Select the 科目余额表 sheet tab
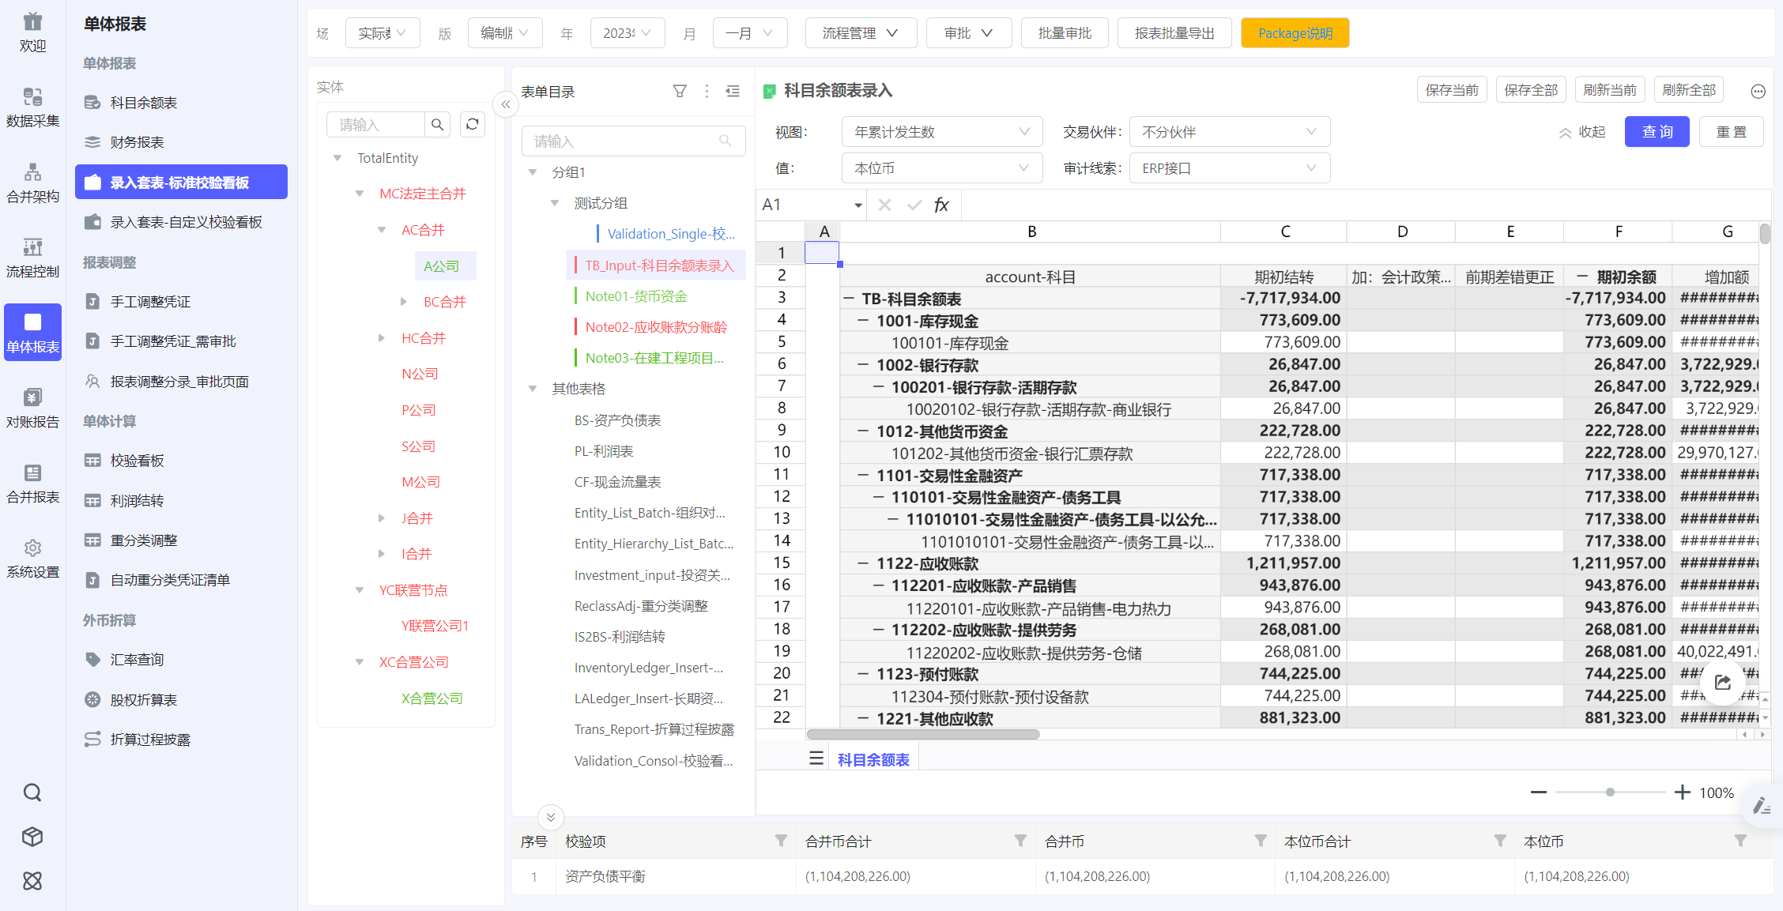The width and height of the screenshot is (1783, 911). pos(873,759)
